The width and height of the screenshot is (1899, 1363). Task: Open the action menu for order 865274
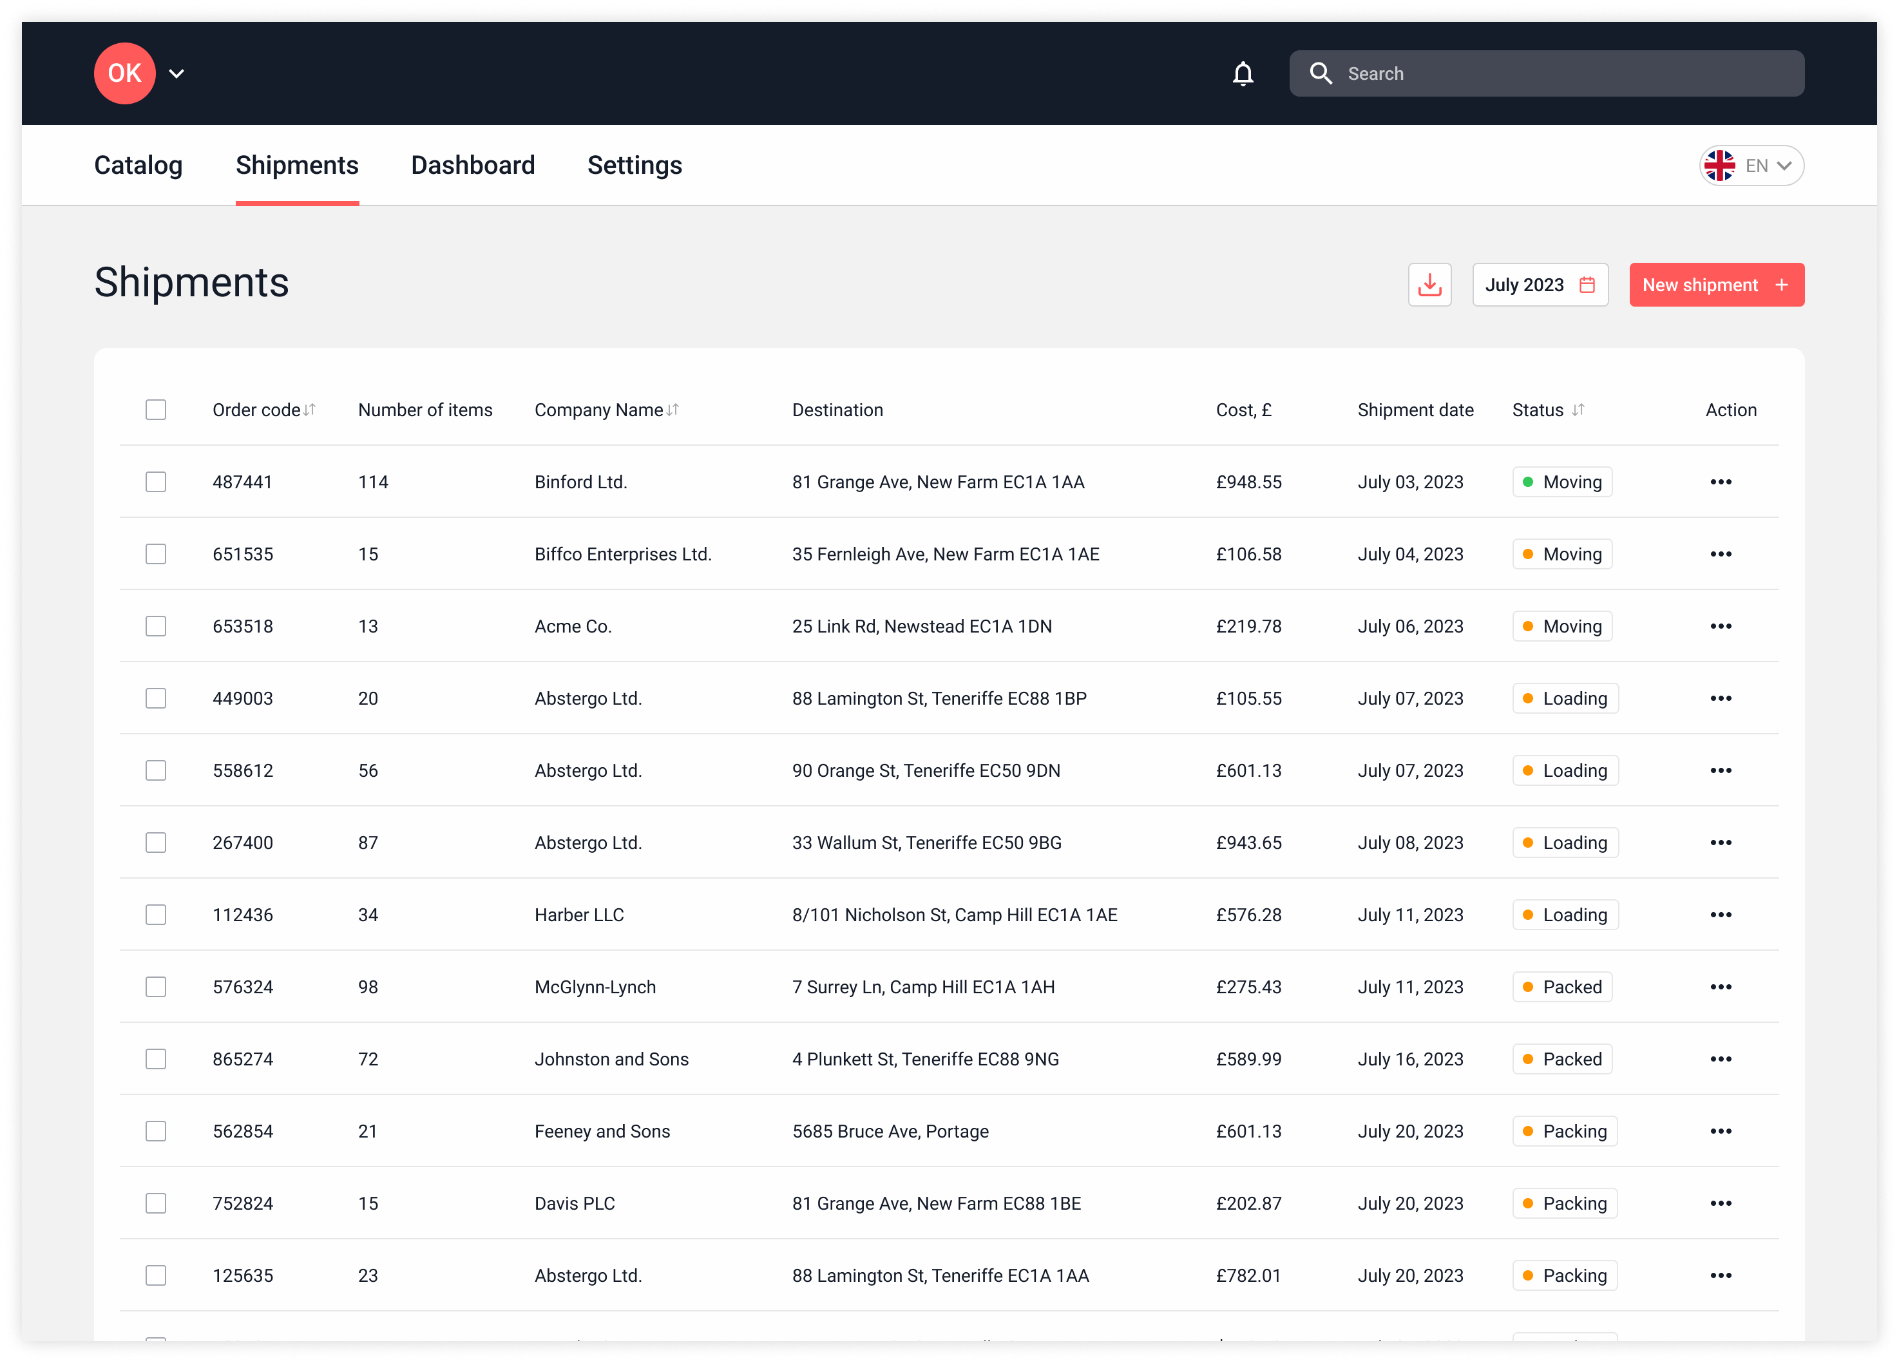pyautogui.click(x=1721, y=1059)
